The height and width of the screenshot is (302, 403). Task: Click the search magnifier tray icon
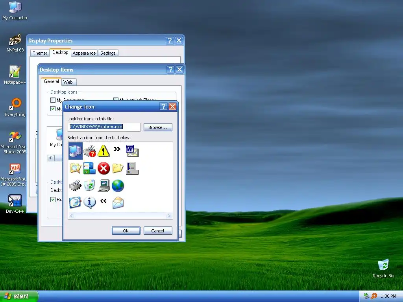pyautogui.click(x=374, y=296)
